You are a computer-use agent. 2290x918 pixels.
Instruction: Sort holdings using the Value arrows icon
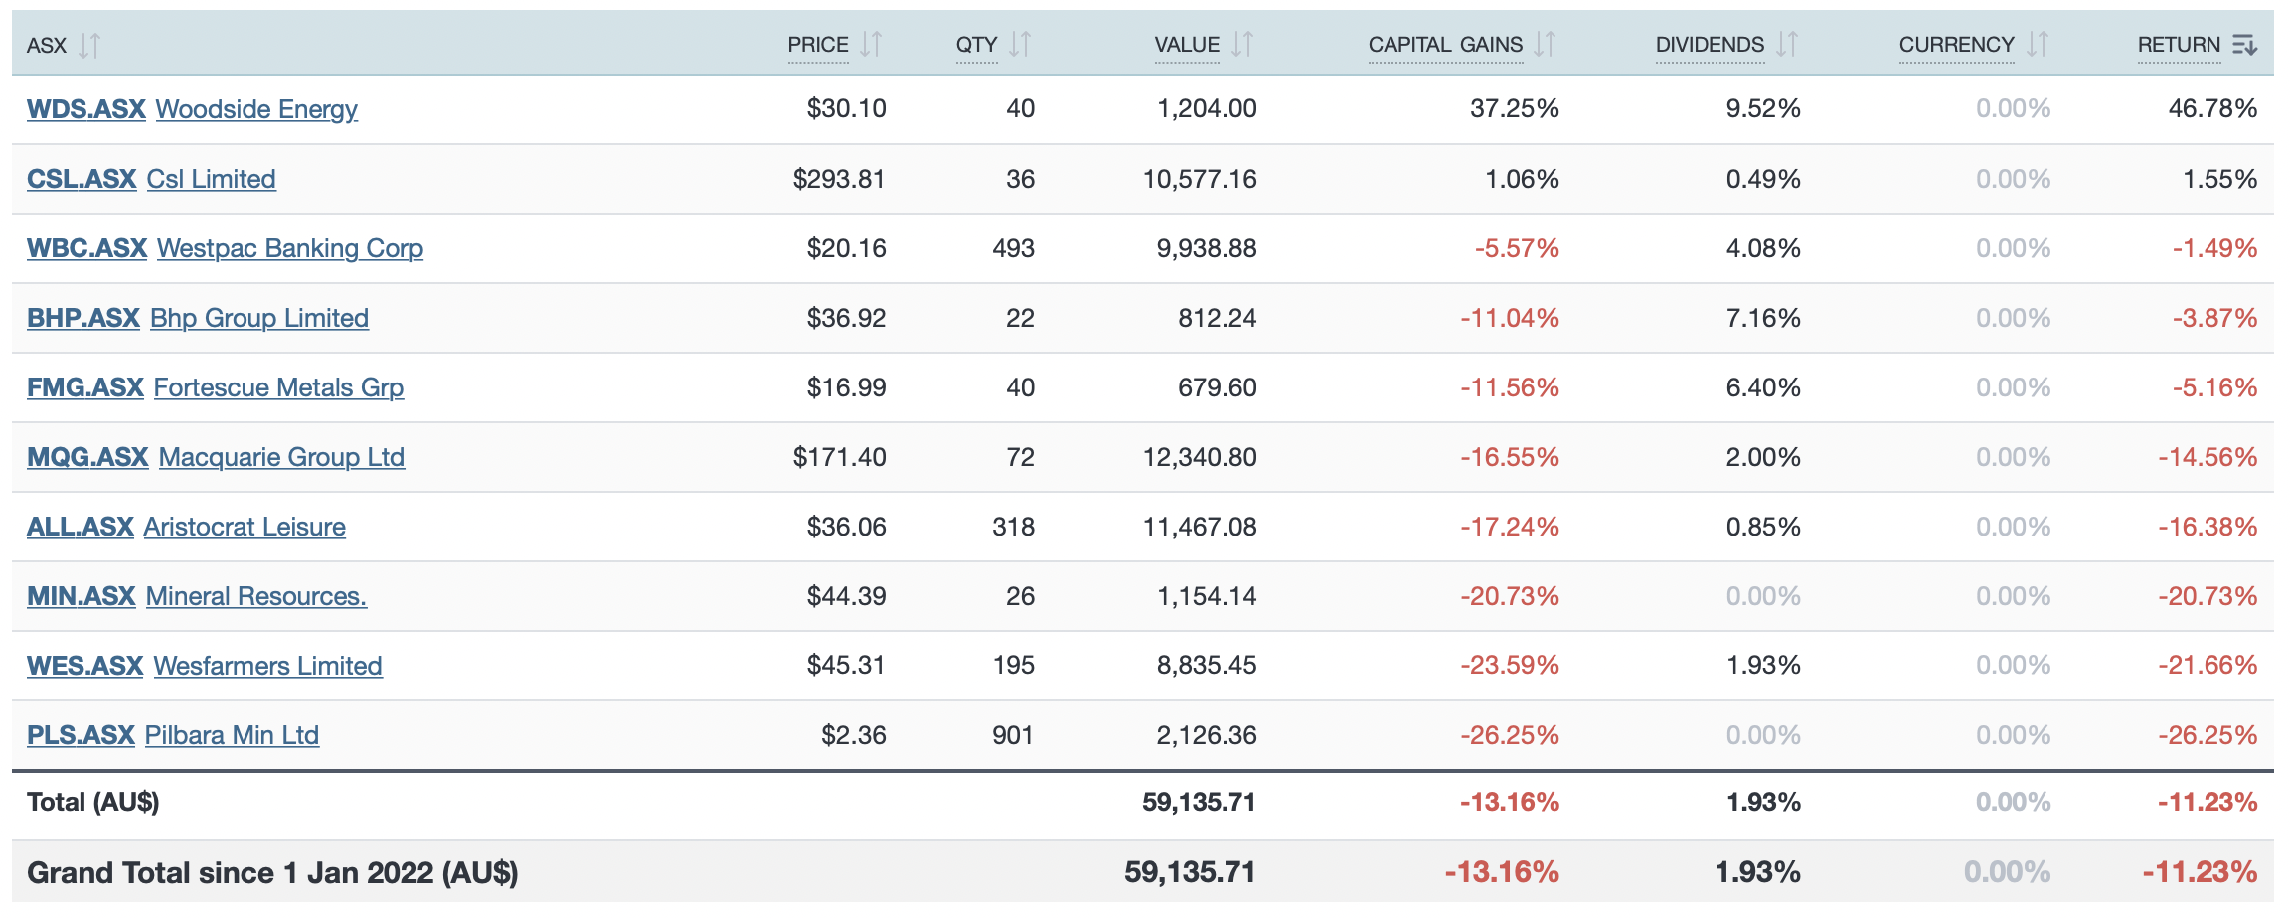point(1242,45)
